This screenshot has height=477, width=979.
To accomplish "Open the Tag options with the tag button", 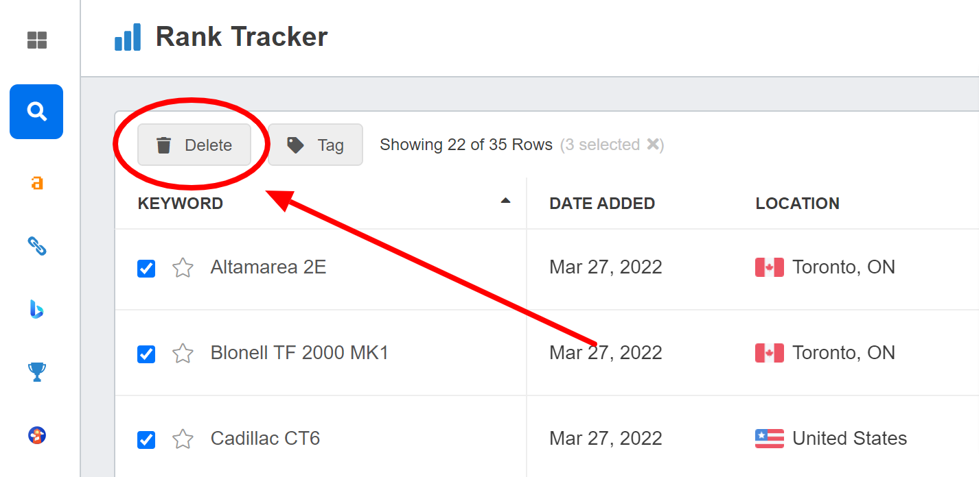I will [x=315, y=145].
